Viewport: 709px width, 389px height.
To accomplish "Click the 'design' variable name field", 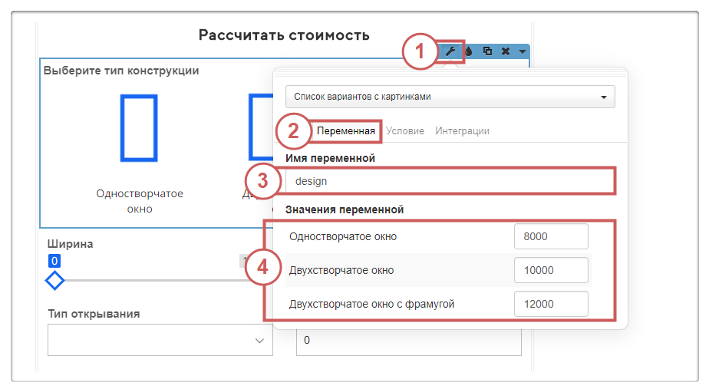I will [450, 181].
